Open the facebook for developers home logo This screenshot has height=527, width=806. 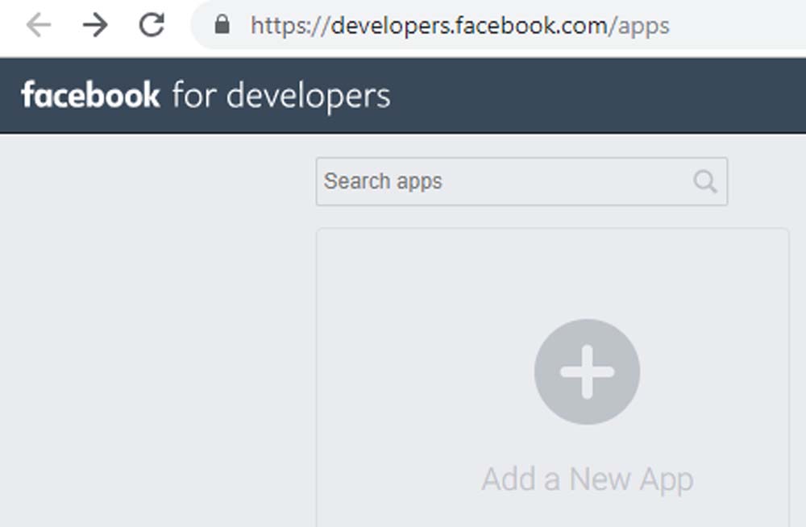(x=206, y=96)
